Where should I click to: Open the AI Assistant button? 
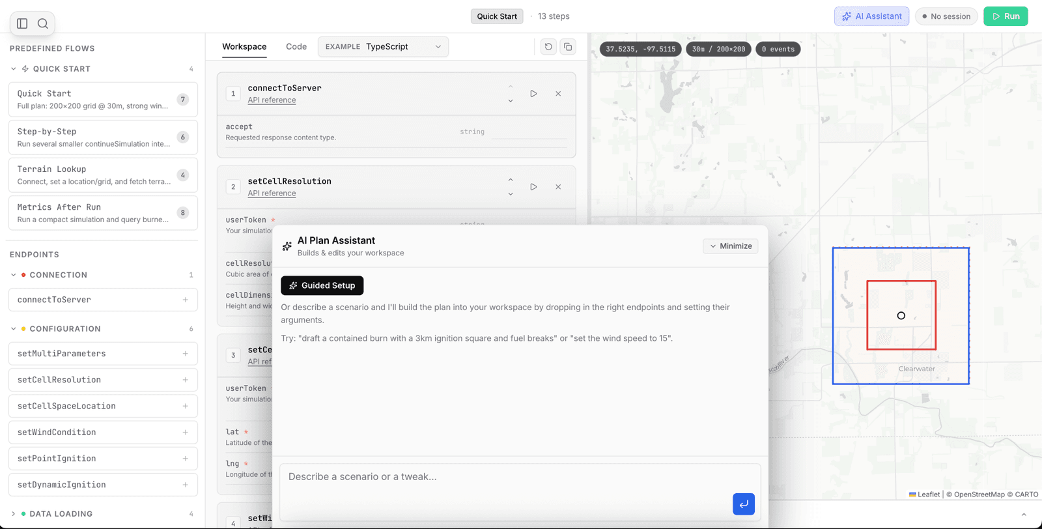click(x=871, y=16)
